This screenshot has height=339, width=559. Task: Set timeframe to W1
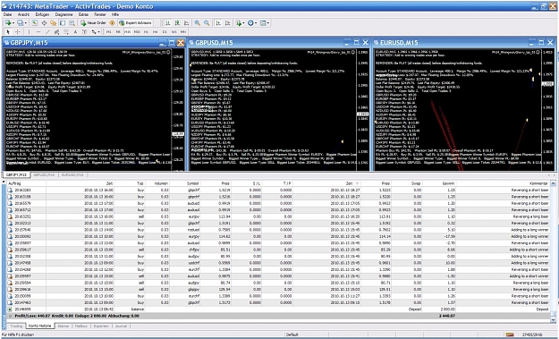[174, 32]
